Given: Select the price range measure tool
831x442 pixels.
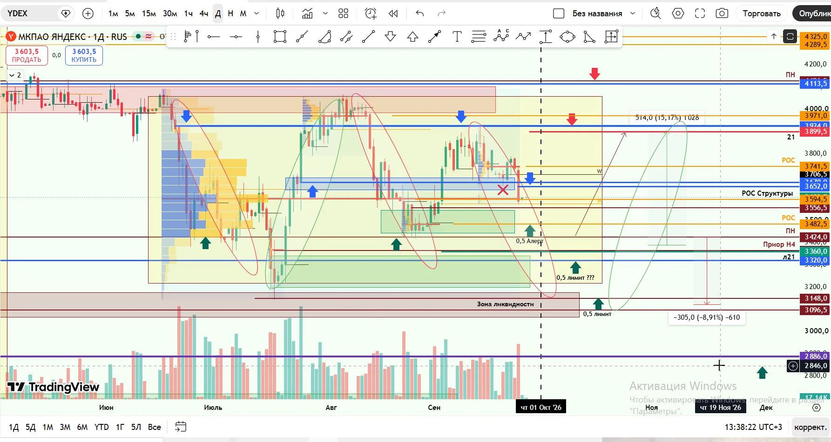Looking at the screenshot, I should [x=546, y=36].
